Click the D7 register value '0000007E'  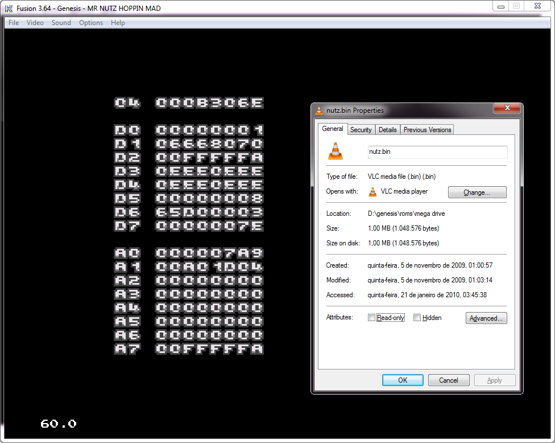(209, 225)
